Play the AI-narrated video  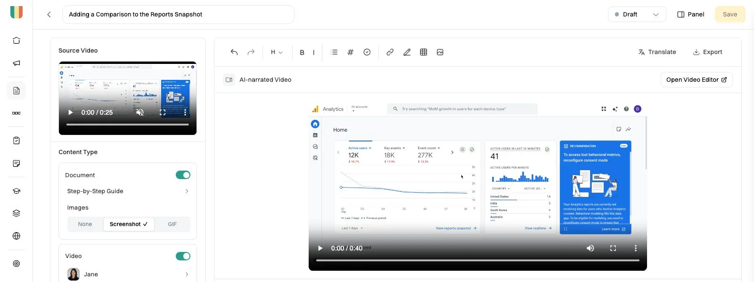320,248
